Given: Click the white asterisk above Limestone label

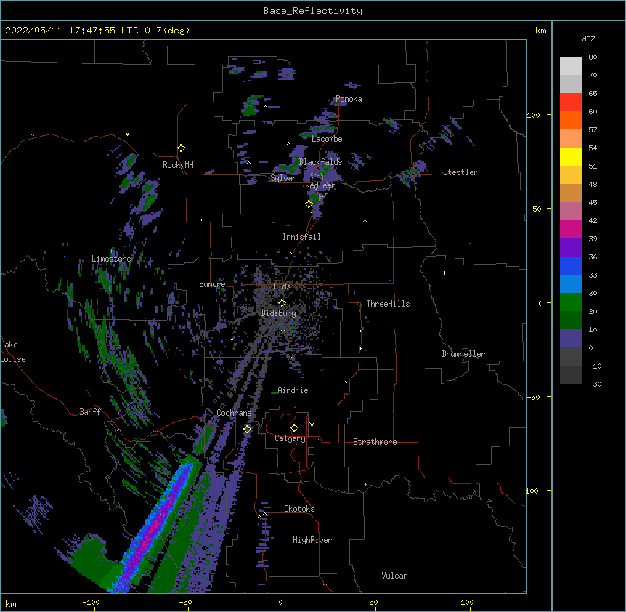Looking at the screenshot, I should coord(111,251).
